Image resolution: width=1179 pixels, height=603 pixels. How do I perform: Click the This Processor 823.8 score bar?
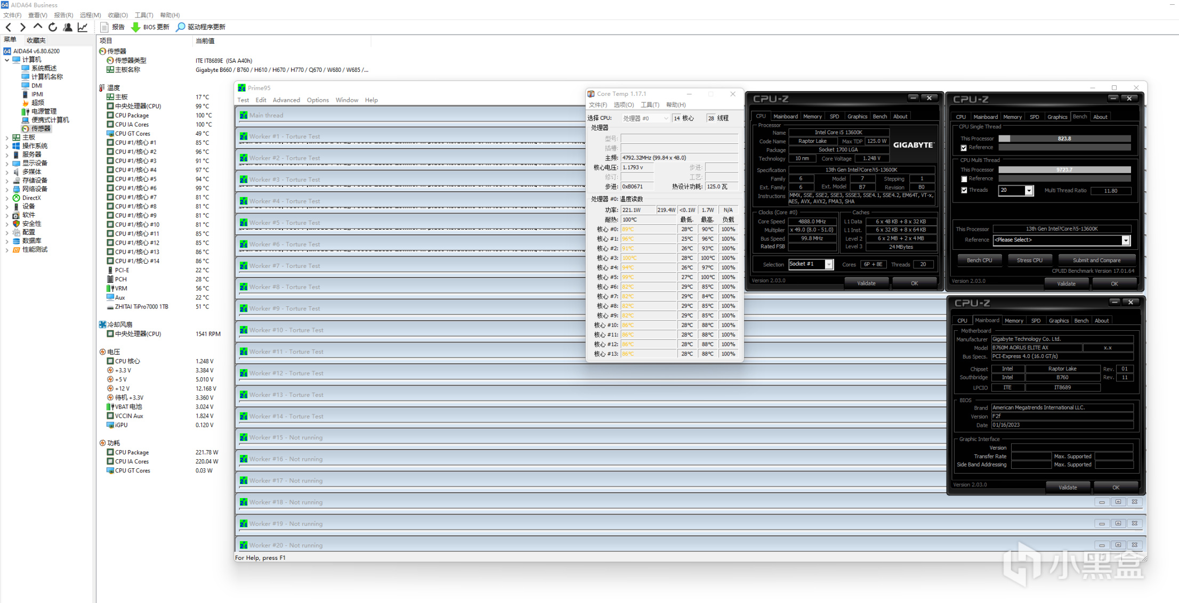pyautogui.click(x=1064, y=138)
